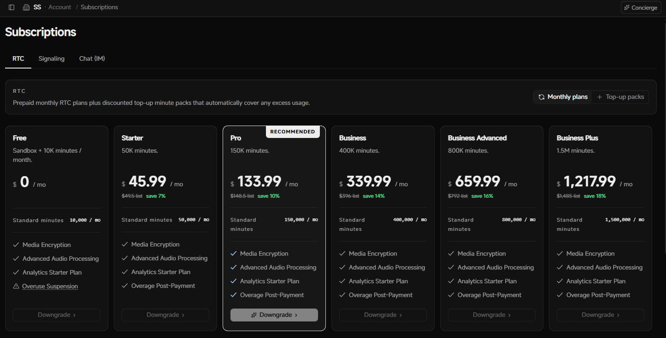The width and height of the screenshot is (666, 338).
Task: Click the struck-through $49.5 list price
Action: 132,196
